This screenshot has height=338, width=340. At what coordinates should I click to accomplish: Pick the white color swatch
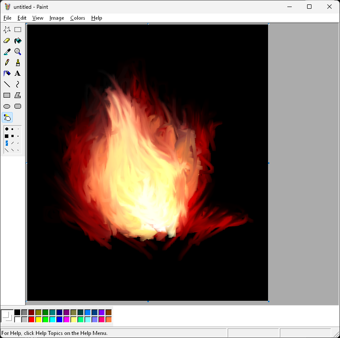click(18, 319)
